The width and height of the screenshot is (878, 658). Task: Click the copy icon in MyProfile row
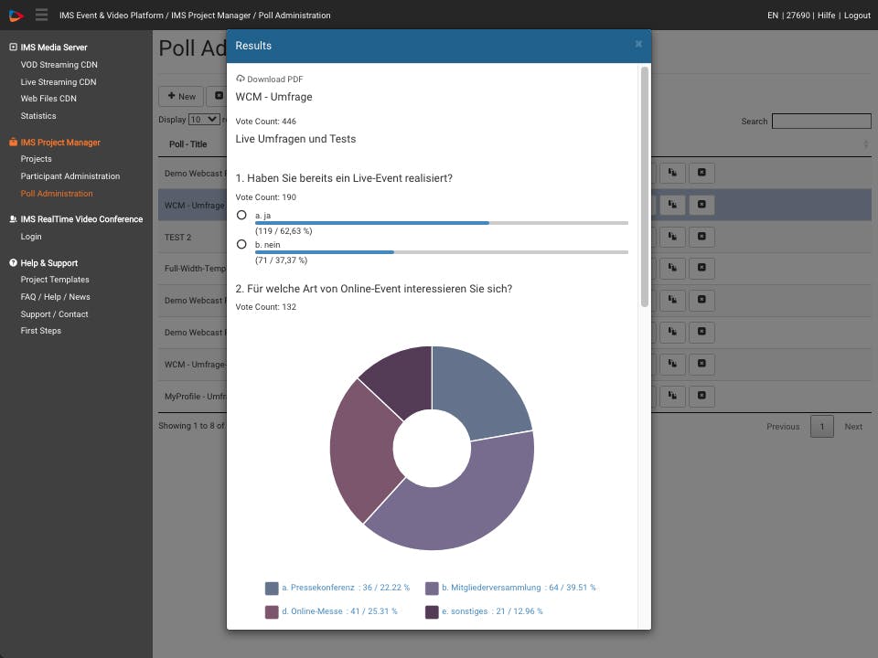(672, 396)
